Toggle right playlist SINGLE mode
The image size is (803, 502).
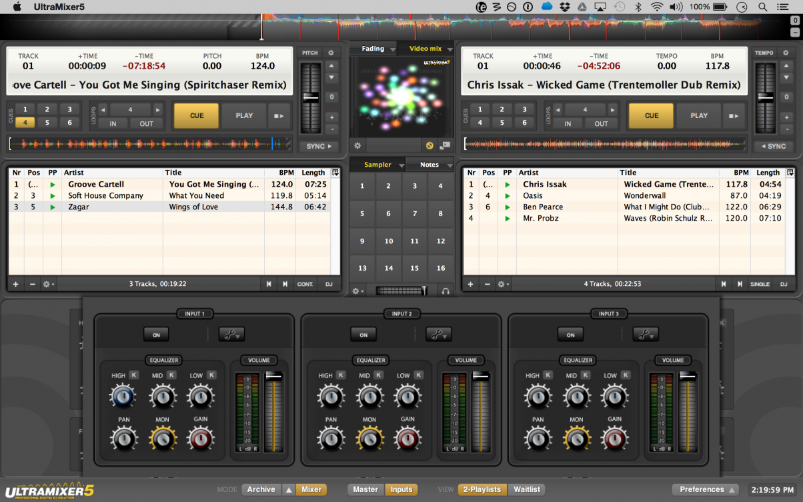point(760,284)
